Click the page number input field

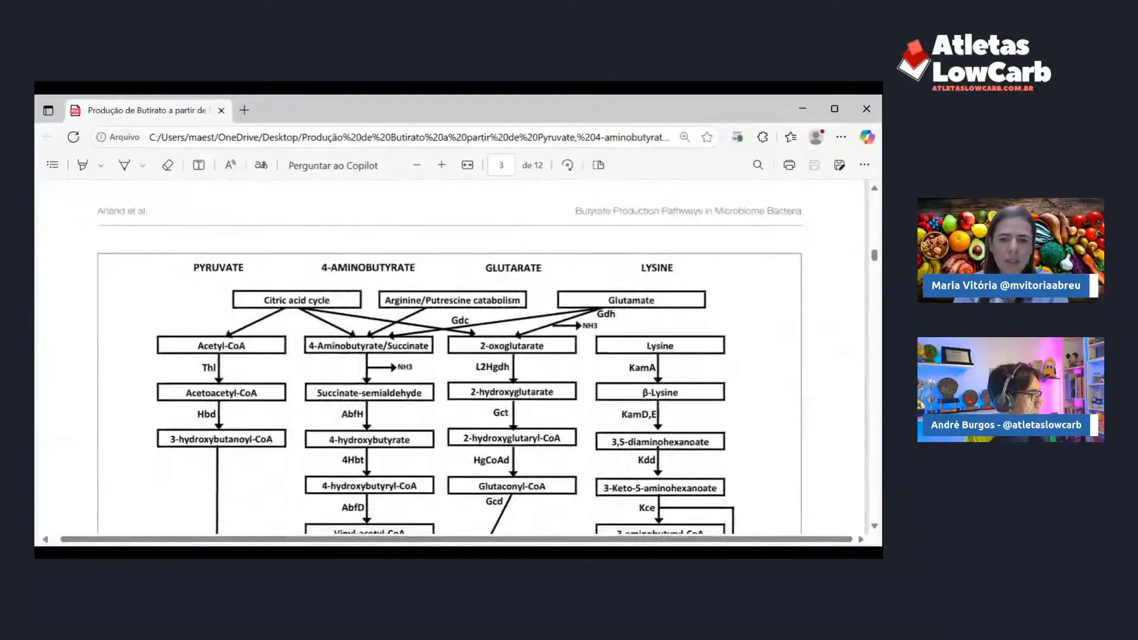tap(501, 165)
